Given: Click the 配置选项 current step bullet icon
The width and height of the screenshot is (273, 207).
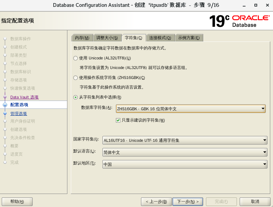Looking at the screenshot, I should point(5,105).
